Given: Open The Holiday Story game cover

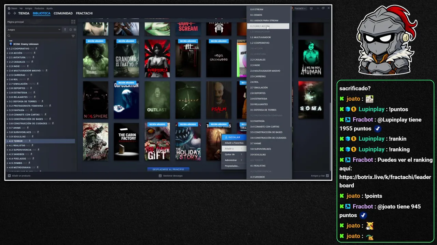Looking at the screenshot, I should click(188, 142).
